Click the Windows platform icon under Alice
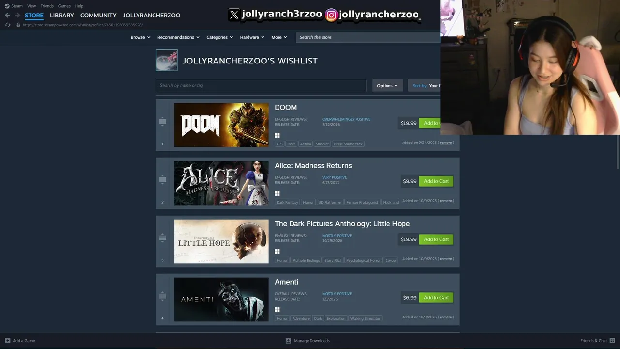 coord(277,193)
